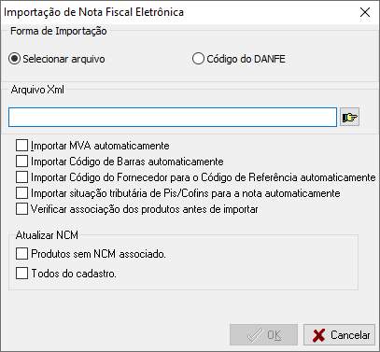
Task: Confirm import with the OK button
Action: tap(263, 335)
